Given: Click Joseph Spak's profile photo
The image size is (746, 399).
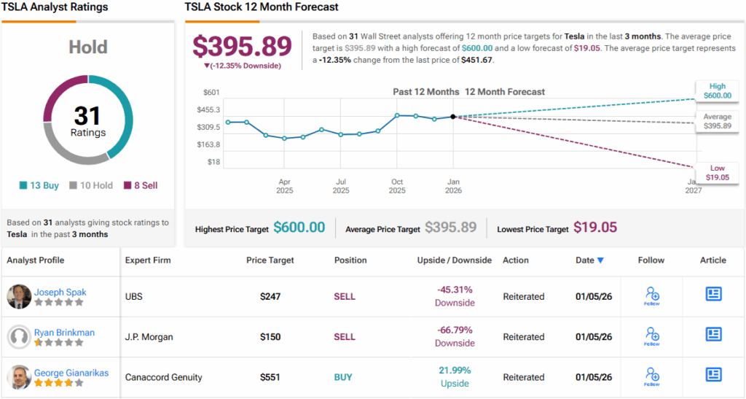Looking at the screenshot, I should pos(19,297).
